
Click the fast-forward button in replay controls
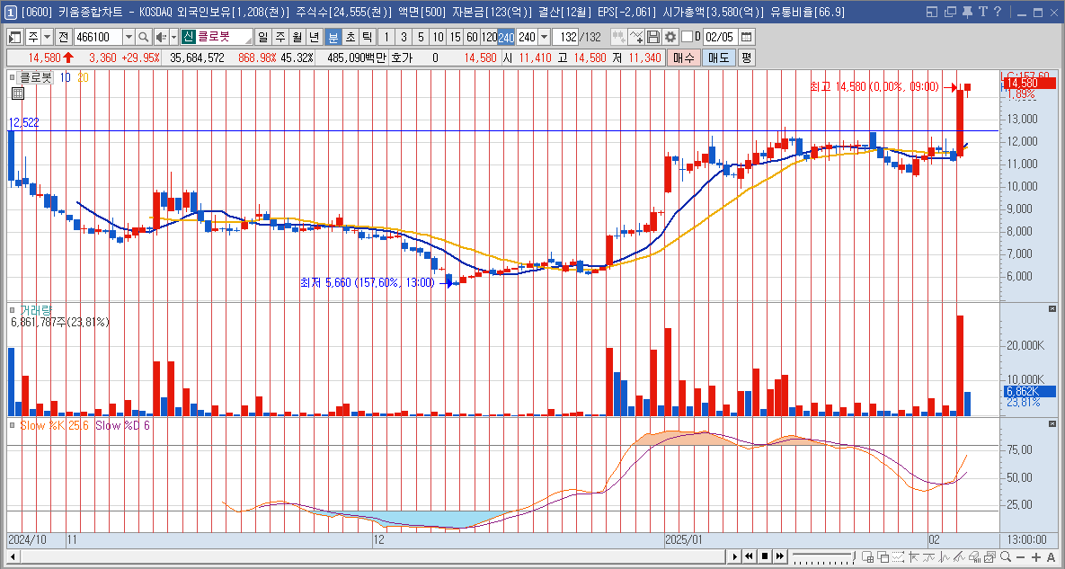pos(780,556)
